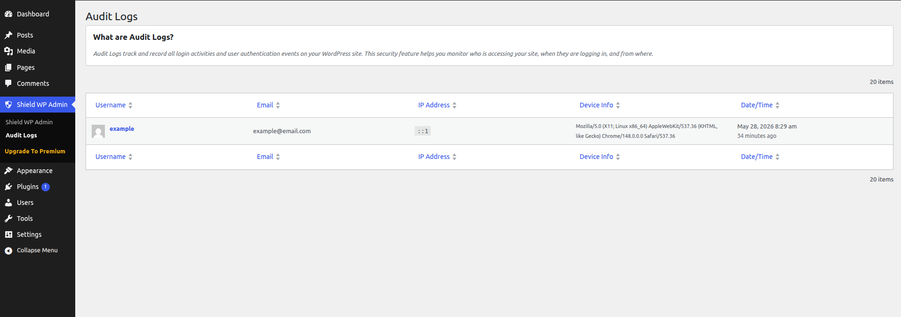Image resolution: width=901 pixels, height=317 pixels.
Task: Open the Tools menu label
Action: coord(25,219)
